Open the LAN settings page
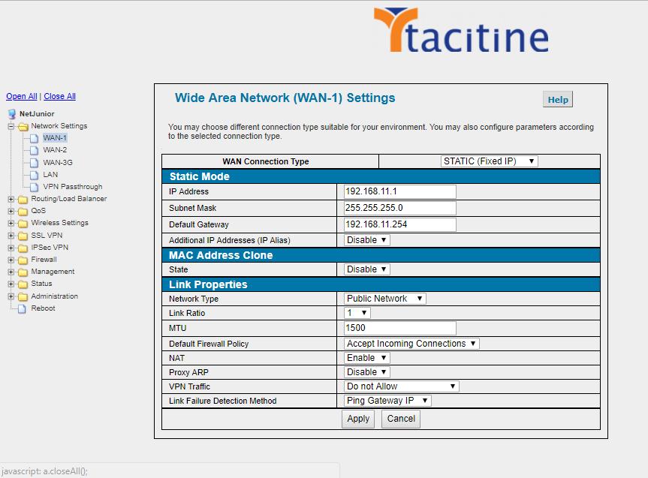This screenshot has width=648, height=478. tap(50, 175)
